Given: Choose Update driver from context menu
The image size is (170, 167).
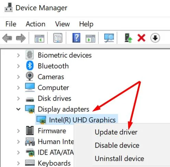Looking at the screenshot, I should tap(116, 132).
